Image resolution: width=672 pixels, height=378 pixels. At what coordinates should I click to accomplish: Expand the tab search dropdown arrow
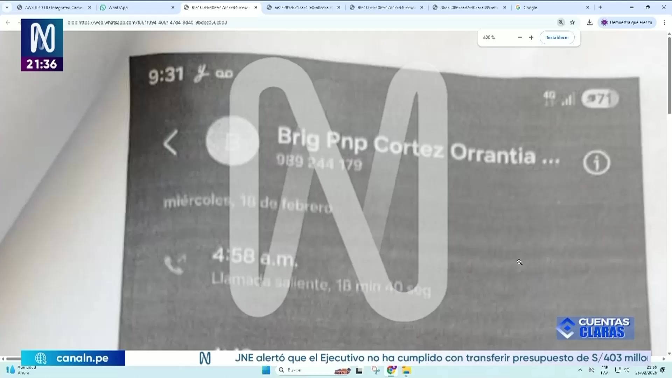pyautogui.click(x=7, y=7)
